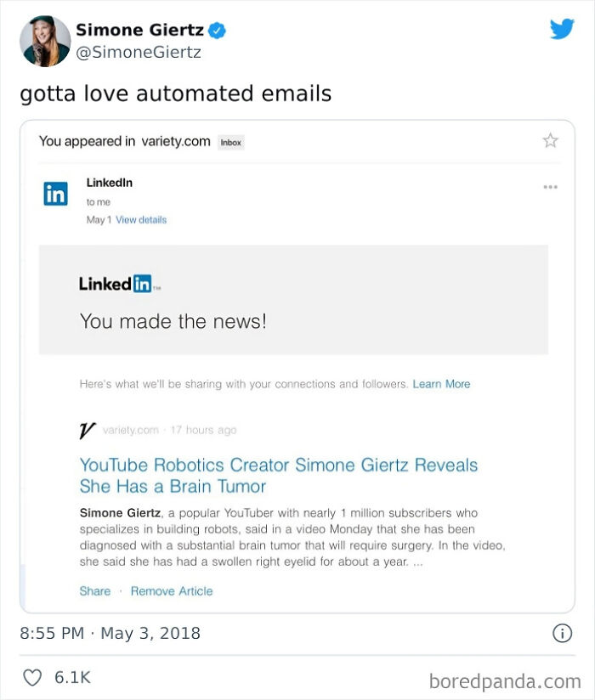The width and height of the screenshot is (595, 700).
Task: Click the LinkedIn square logo in the email
Action: point(55,194)
